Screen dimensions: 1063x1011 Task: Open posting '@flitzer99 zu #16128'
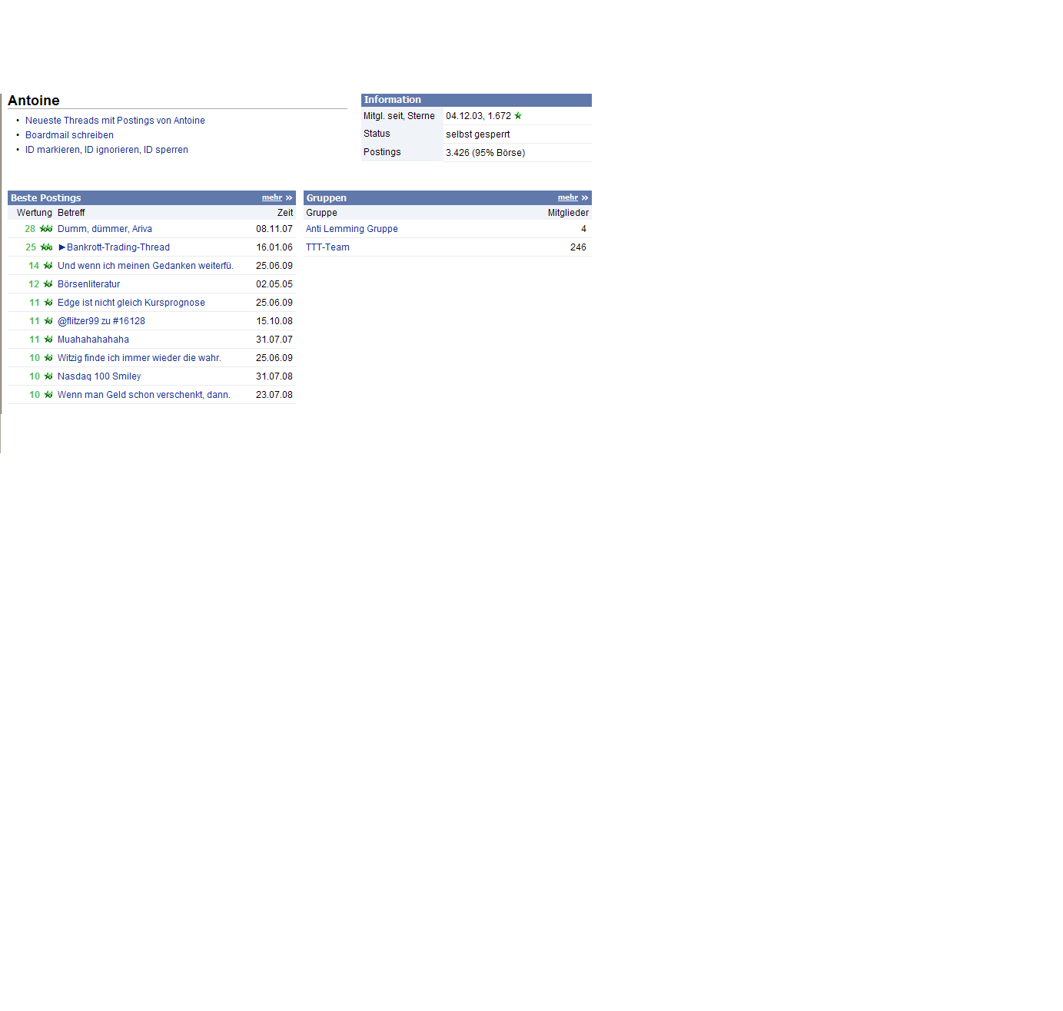[x=101, y=321]
